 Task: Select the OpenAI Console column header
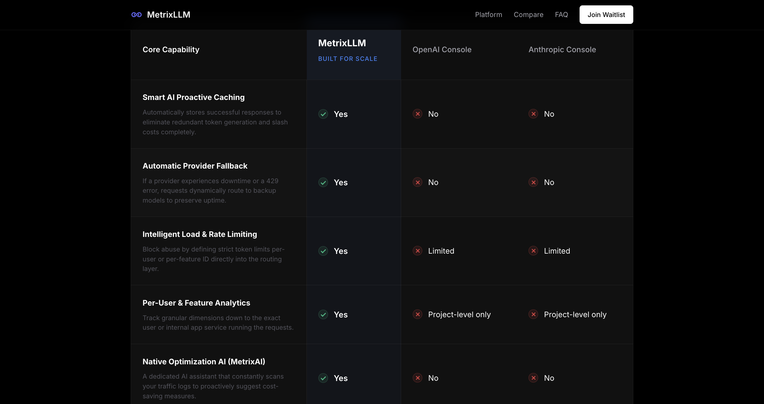point(442,50)
